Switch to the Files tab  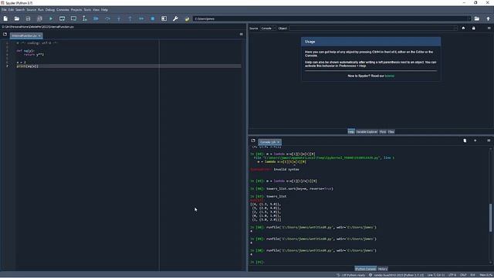tap(391, 132)
